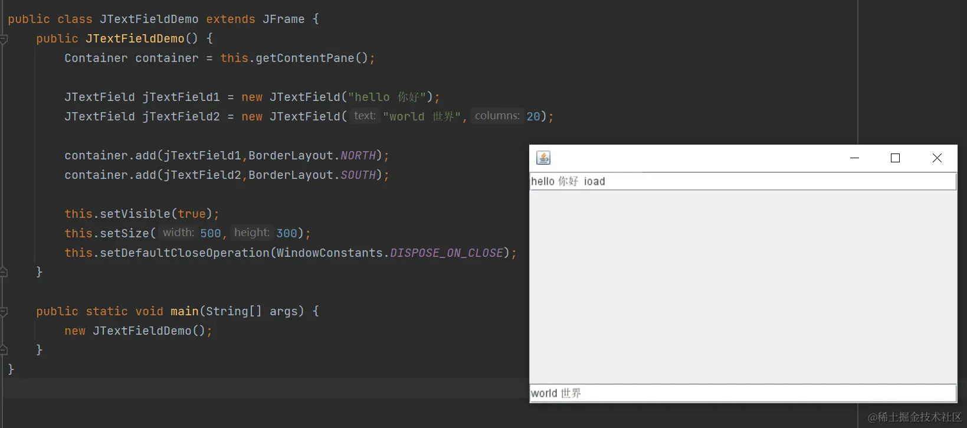Click the "hello 你好" string literal in code
Image resolution: width=967 pixels, height=428 pixels.
coord(387,97)
